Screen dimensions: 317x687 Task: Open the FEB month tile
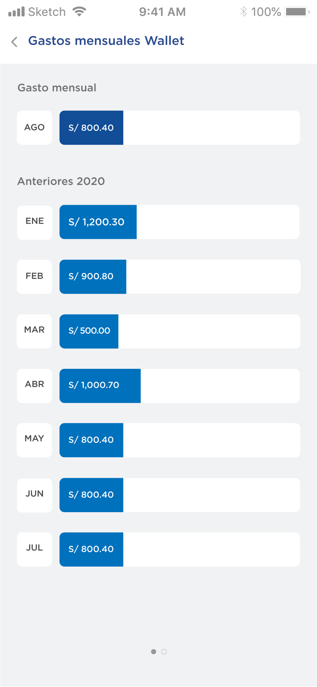34,277
